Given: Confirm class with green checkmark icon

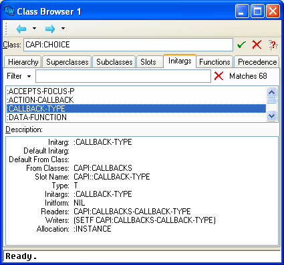Looking at the screenshot, I should click(x=241, y=45).
